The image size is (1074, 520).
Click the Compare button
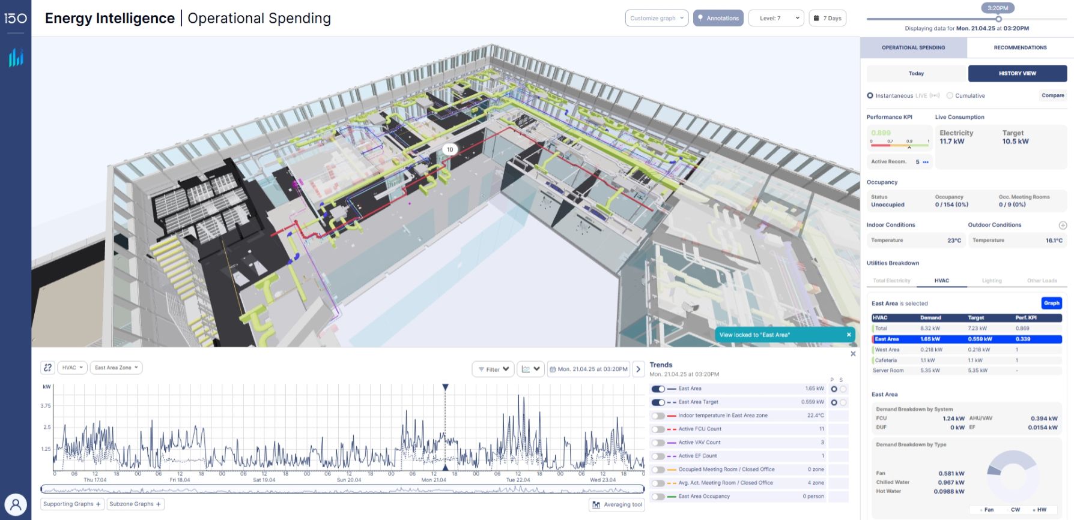coord(1052,95)
